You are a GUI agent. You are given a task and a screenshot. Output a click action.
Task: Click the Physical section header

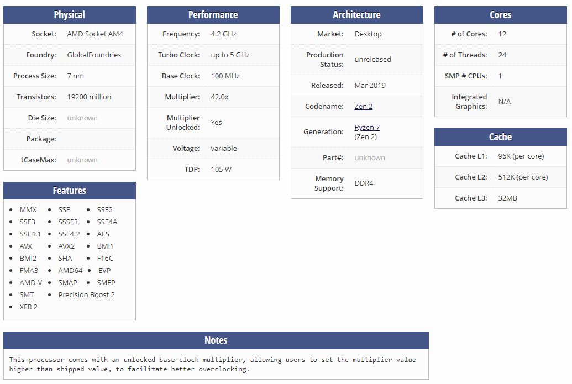click(70, 15)
